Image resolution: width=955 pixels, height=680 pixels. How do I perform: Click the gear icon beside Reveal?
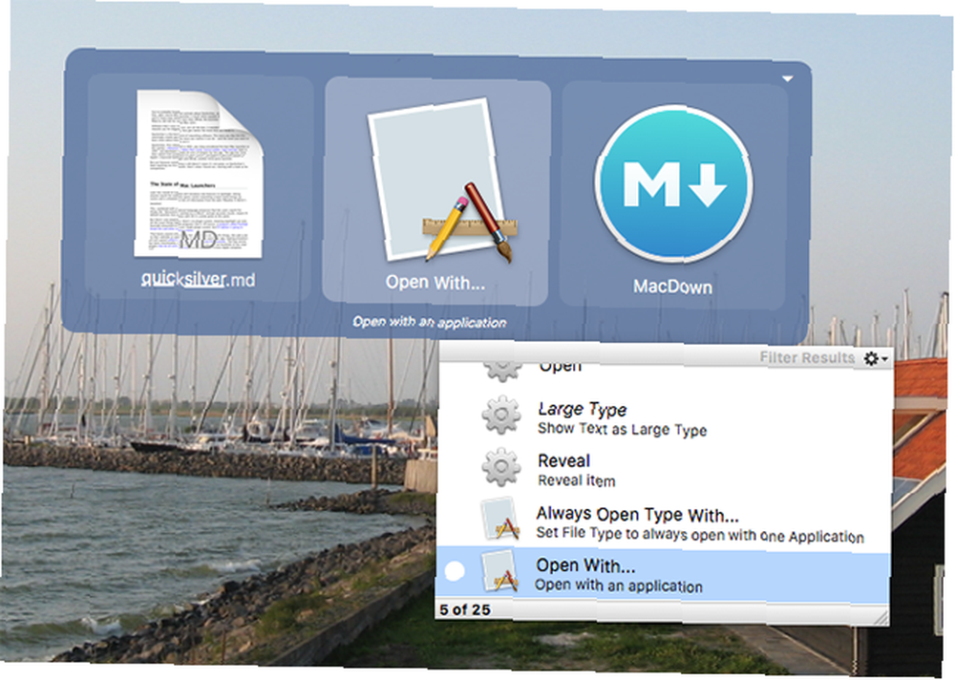pos(501,467)
